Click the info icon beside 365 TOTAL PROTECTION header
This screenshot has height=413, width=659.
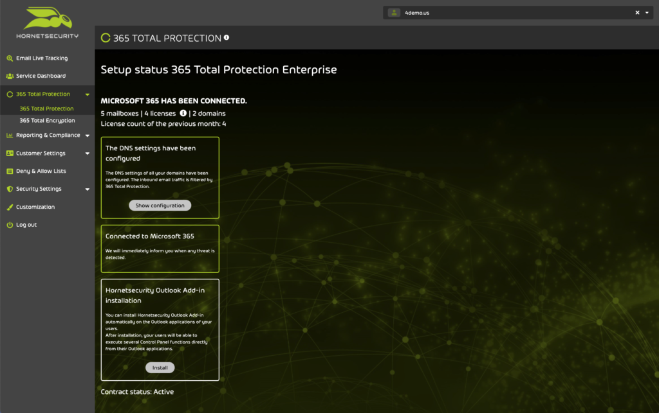227,37
